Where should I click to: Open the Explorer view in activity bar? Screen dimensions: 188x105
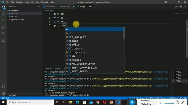(3, 7)
